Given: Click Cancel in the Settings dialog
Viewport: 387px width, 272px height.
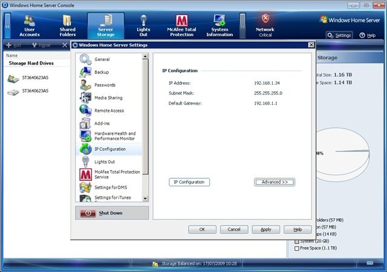Looking at the screenshot, I should click(234, 230).
